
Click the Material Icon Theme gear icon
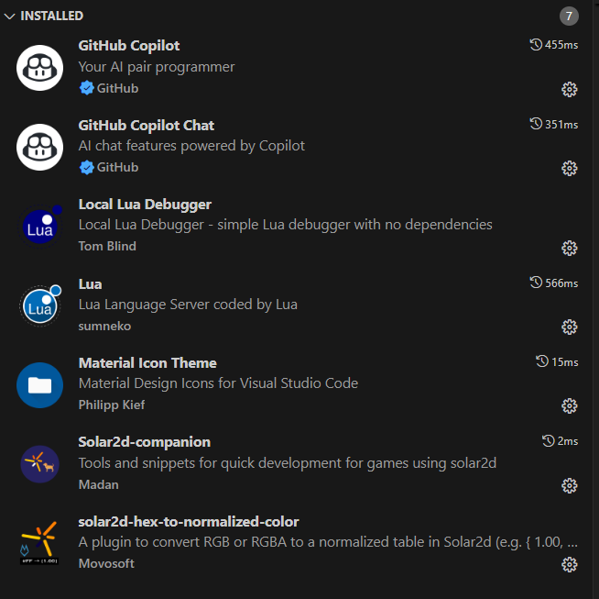pyautogui.click(x=569, y=405)
